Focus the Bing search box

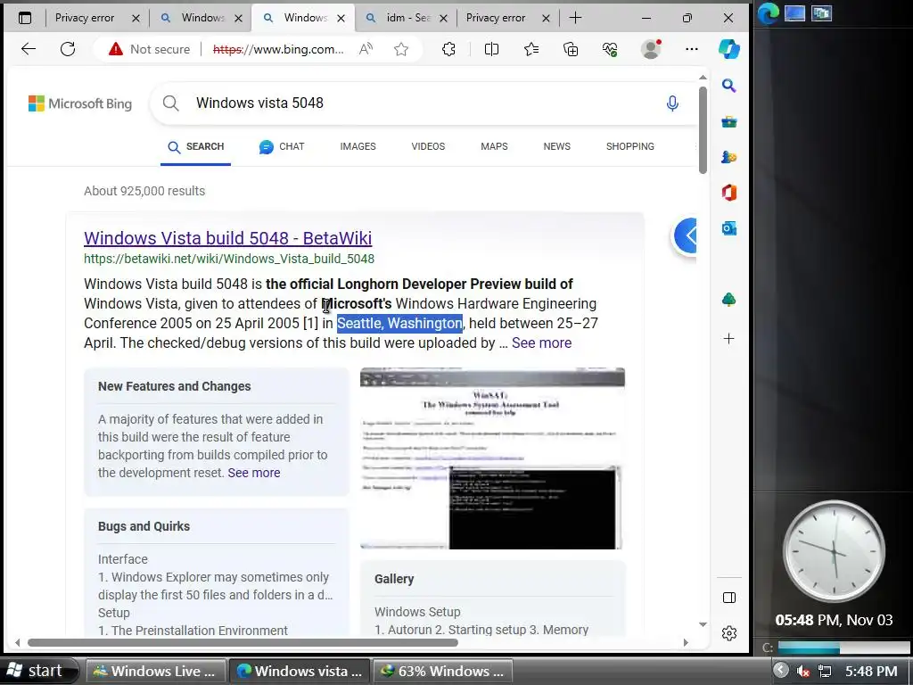425,103
